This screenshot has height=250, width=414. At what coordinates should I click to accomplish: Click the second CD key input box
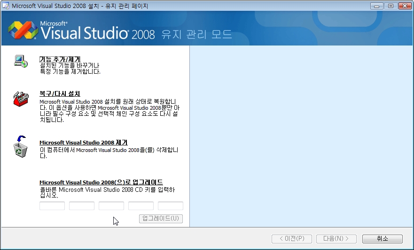tap(82, 206)
